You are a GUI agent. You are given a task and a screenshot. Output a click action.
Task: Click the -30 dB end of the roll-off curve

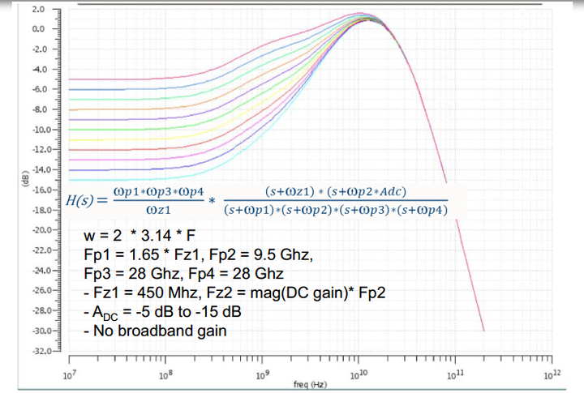tap(483, 330)
